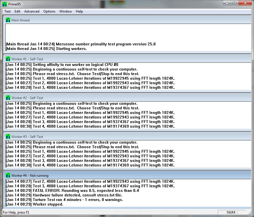Click Worker #4 Test 2 M19922943 line
This screenshot has width=254, height=217.
pos(90,182)
